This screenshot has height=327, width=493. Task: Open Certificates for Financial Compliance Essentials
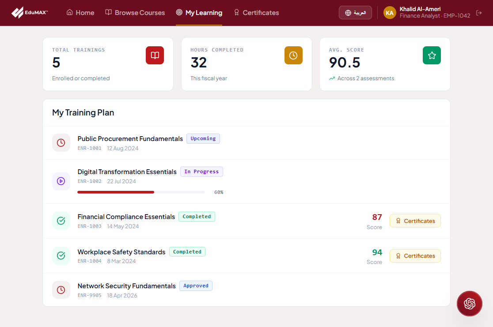click(x=415, y=221)
